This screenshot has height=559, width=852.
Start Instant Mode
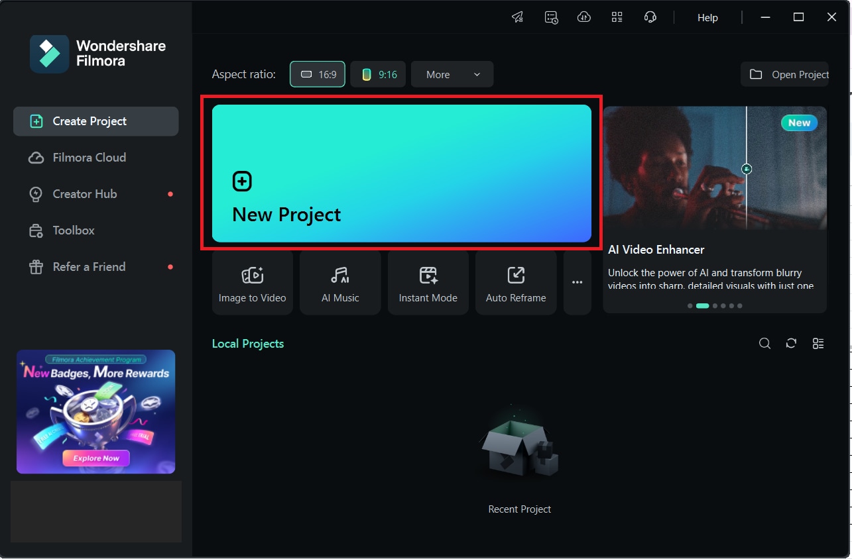428,283
